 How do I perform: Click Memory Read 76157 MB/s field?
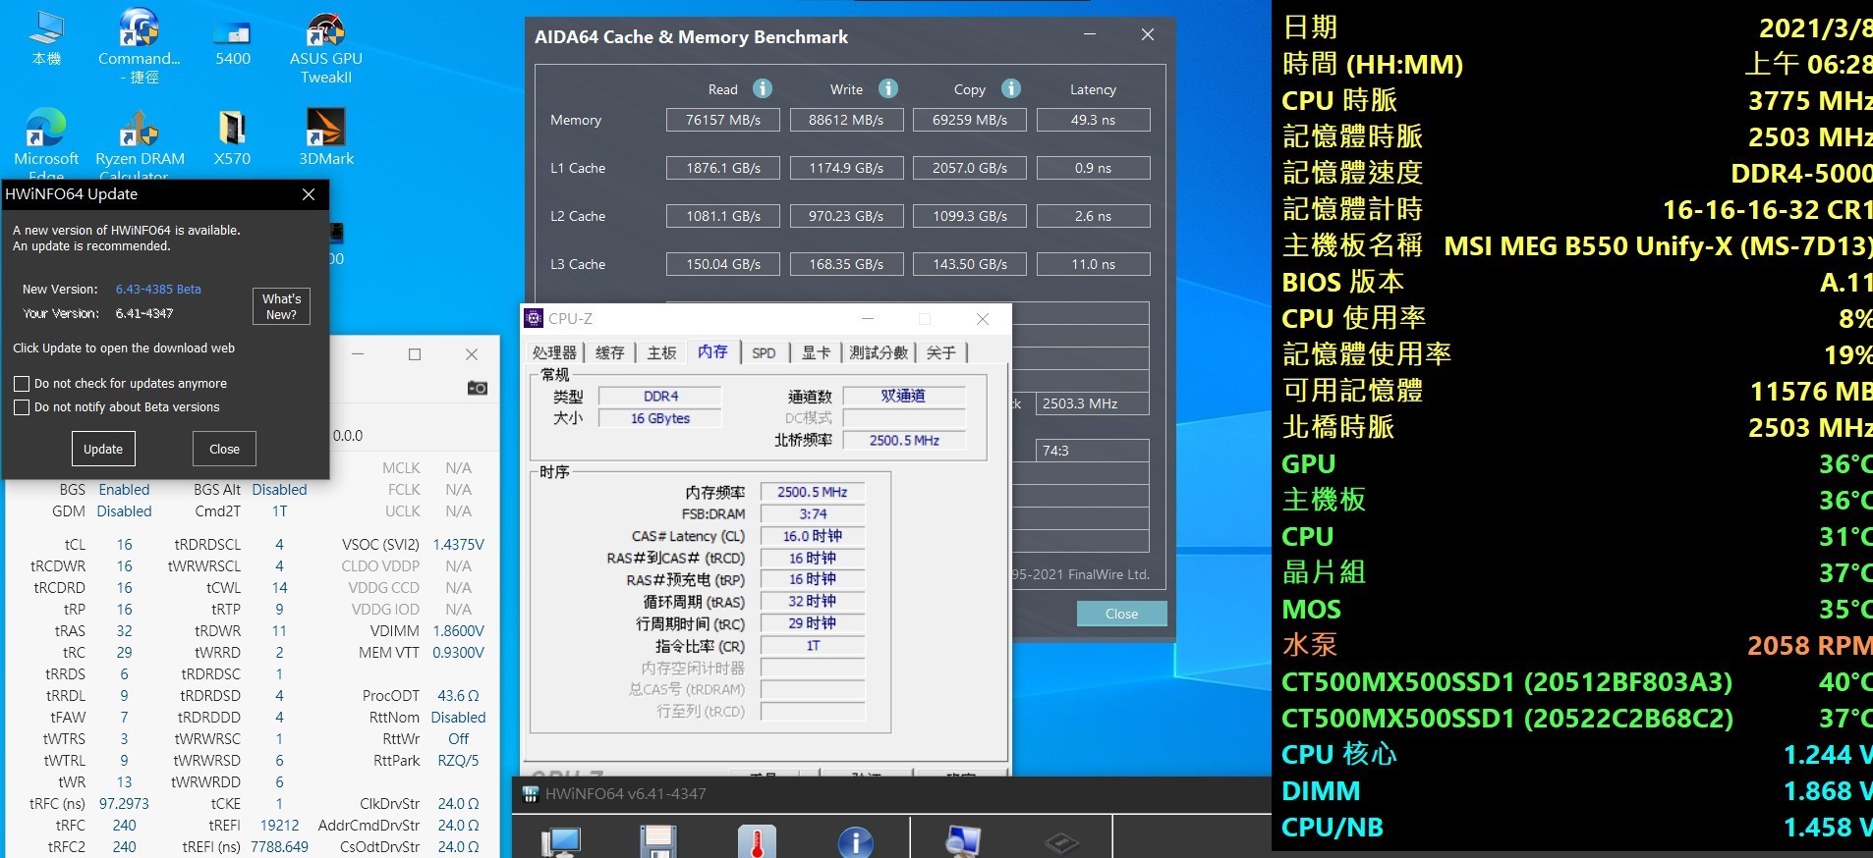(723, 120)
